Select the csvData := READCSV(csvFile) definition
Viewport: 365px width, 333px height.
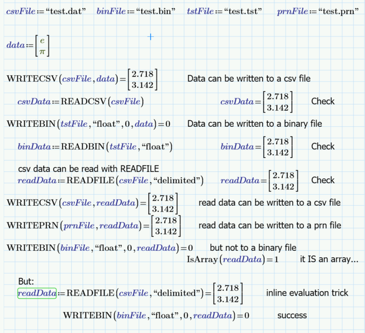(x=80, y=102)
